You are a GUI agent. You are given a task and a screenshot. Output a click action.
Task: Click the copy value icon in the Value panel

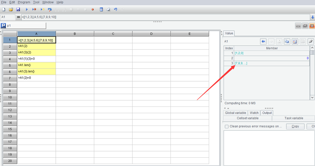(287, 41)
